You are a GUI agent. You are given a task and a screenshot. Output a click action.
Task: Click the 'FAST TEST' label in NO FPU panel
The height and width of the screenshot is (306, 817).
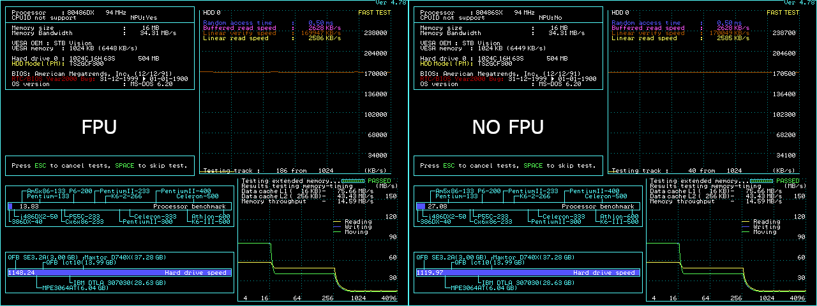(783, 13)
